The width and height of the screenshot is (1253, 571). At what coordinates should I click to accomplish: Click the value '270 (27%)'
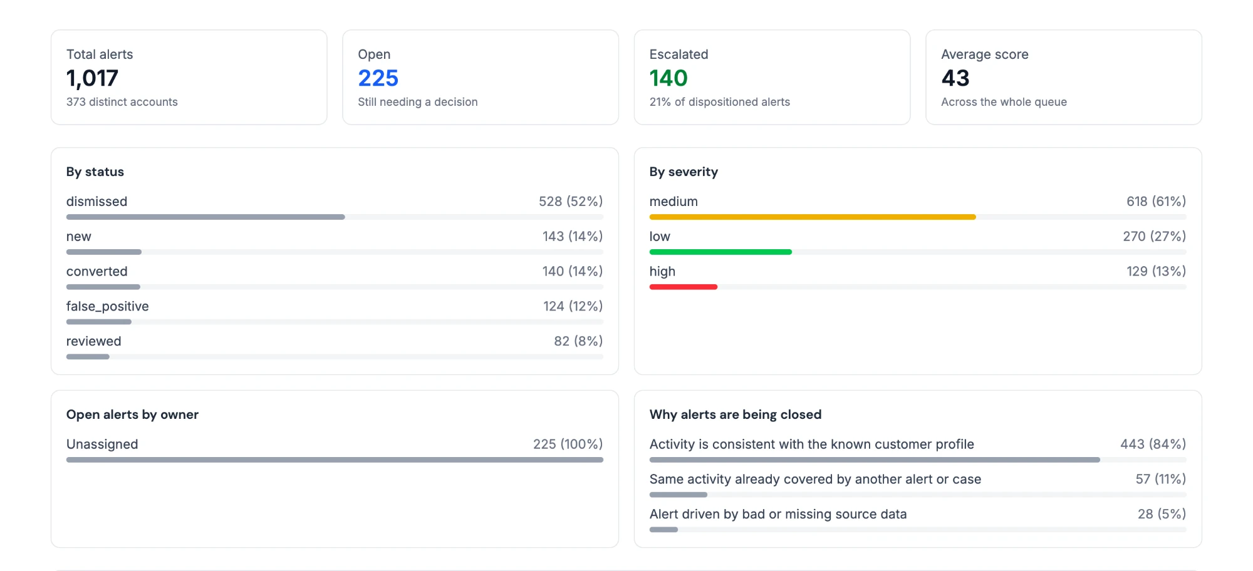[1154, 237]
